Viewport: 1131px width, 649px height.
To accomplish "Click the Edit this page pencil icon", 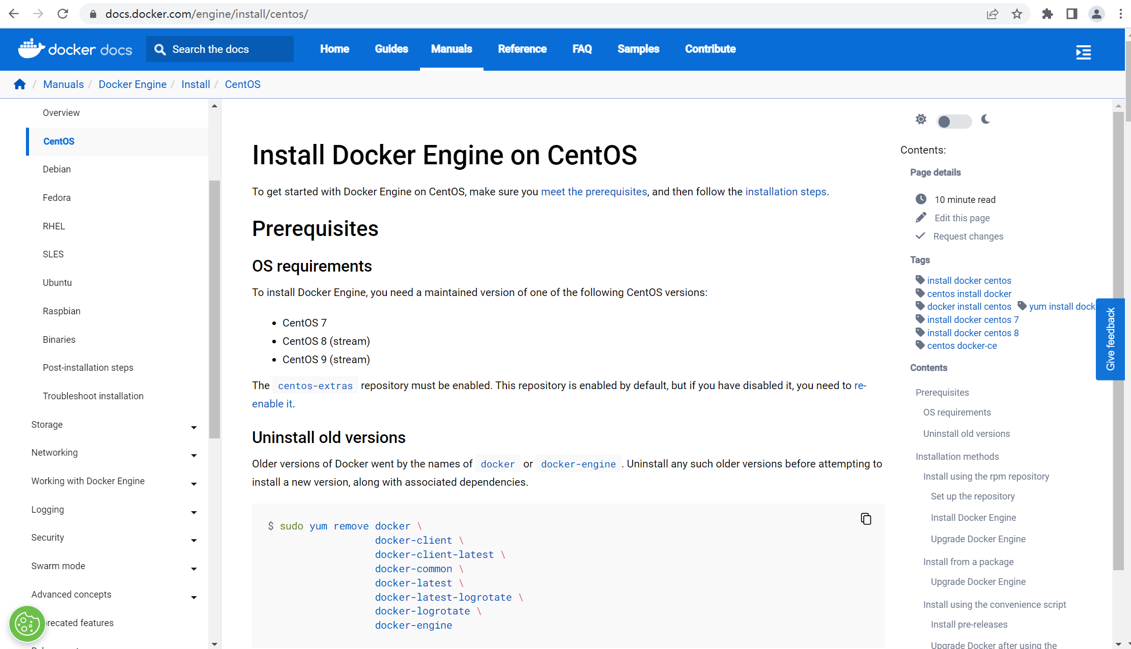I will [920, 217].
